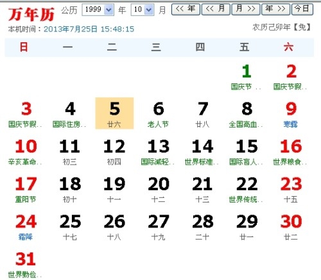
Task: Go to previous year with << 年 button
Action: click(186, 9)
